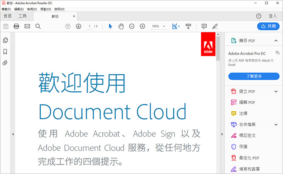
Task: Go to previous page arrow
Action: [68, 26]
